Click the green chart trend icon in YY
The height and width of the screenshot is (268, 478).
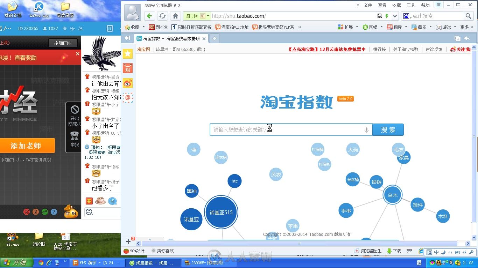tap(45, 212)
